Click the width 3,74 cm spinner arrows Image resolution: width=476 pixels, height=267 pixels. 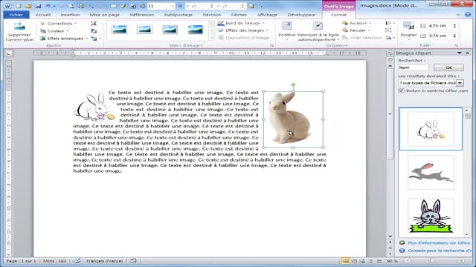tap(454, 36)
